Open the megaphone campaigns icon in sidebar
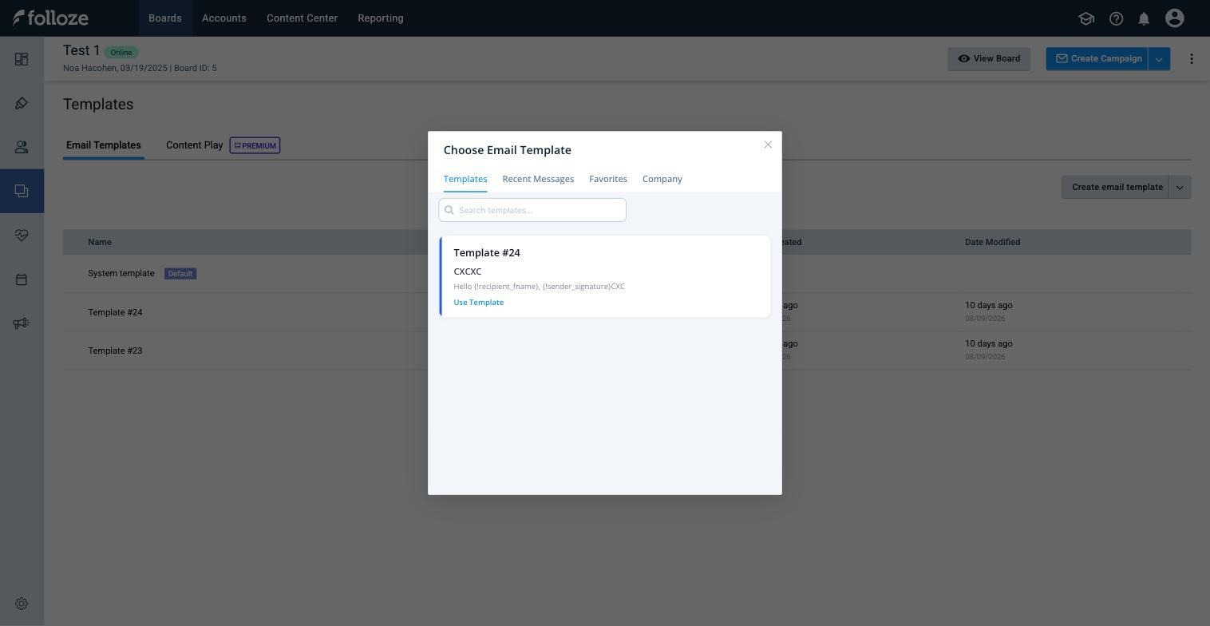The image size is (1210, 626). point(22,323)
